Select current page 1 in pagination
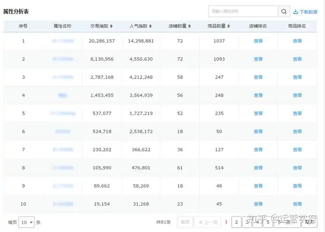The width and height of the screenshot is (325, 232). pos(226,222)
